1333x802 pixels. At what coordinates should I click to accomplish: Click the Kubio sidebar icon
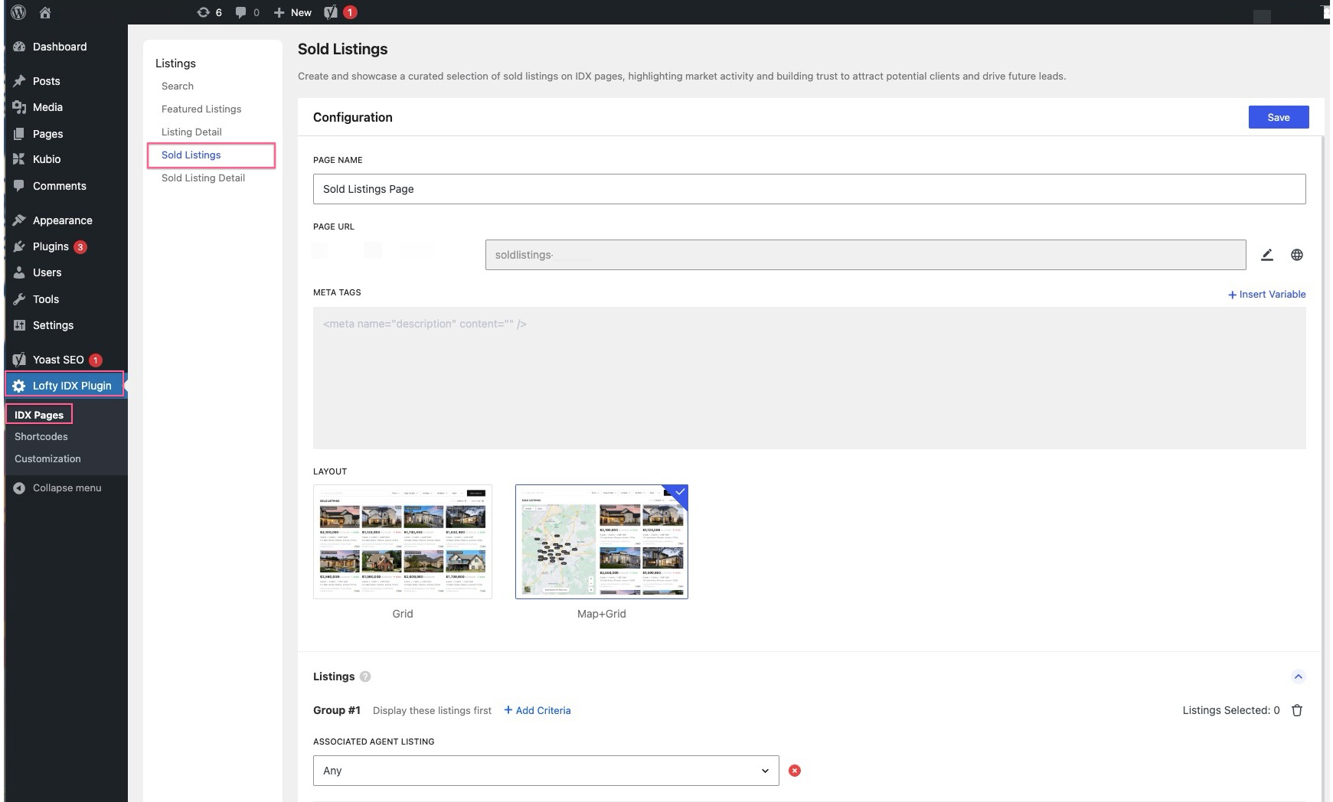click(x=19, y=159)
